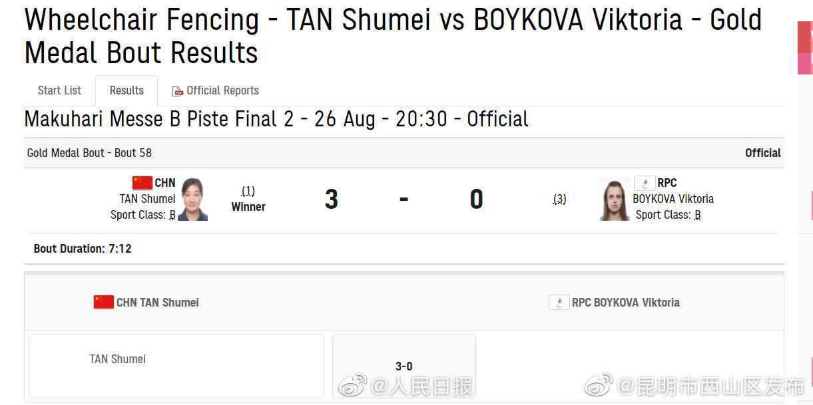
Task: Click Sport Class B under BOYKOVA Viktoria
Action: pos(698,215)
